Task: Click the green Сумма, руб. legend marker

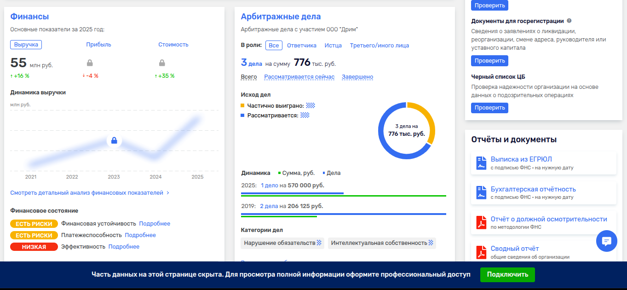Action: tap(279, 173)
